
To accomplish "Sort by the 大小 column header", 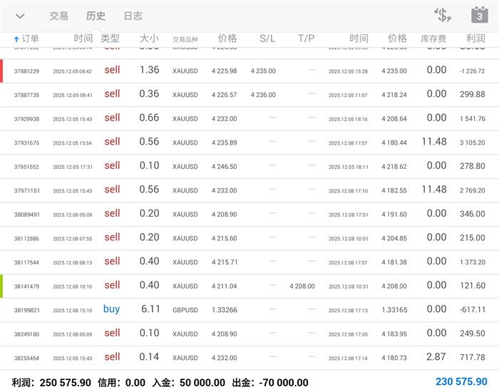I will (x=149, y=38).
